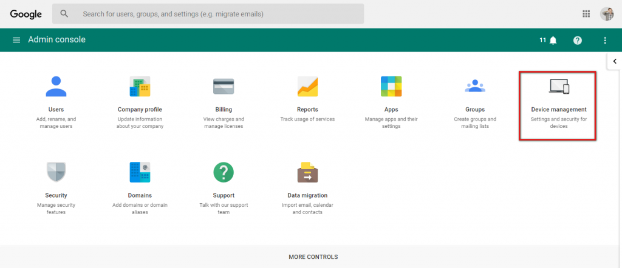Open help from the header question icon
Image resolution: width=622 pixels, height=268 pixels.
coord(578,40)
